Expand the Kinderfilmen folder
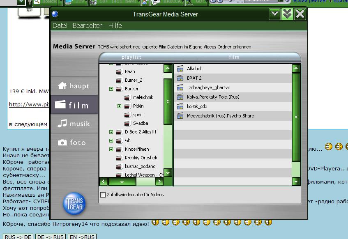 (x=111, y=149)
